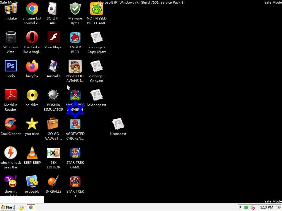Show hidden tray icons arrow
This screenshot has height=211, width=282.
(x=240, y=207)
